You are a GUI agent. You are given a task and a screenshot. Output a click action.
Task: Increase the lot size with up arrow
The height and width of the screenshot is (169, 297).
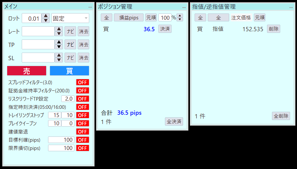point(46,16)
